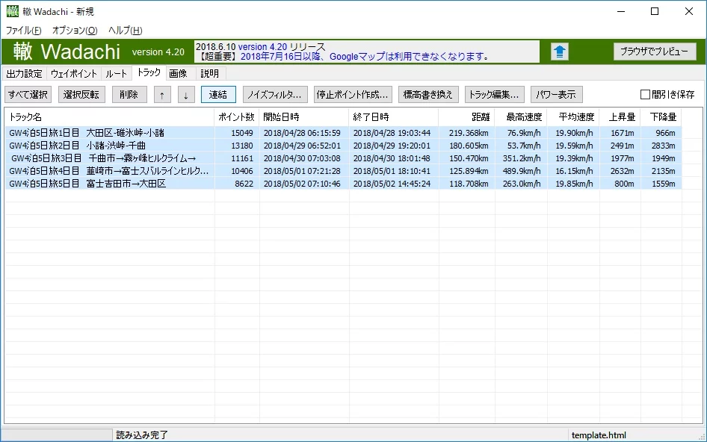This screenshot has height=442, width=707.
Task: Click the ブラウザでプレビュー button
Action: 654,52
